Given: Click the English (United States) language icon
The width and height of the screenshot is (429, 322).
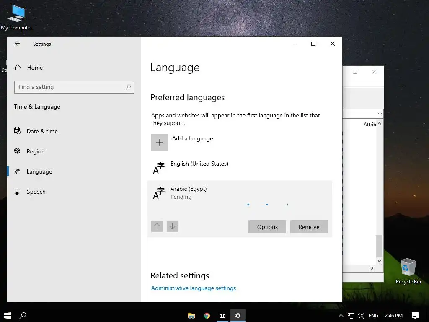Looking at the screenshot, I should (x=159, y=168).
